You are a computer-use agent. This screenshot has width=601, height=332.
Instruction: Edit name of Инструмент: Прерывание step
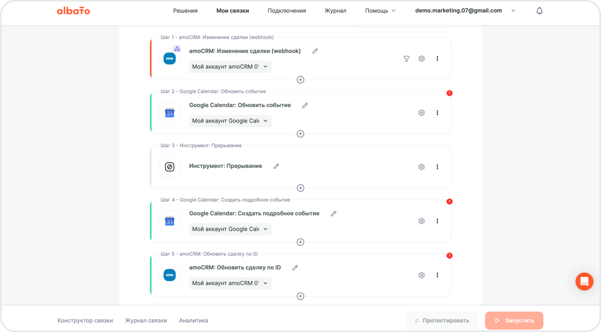pos(276,166)
